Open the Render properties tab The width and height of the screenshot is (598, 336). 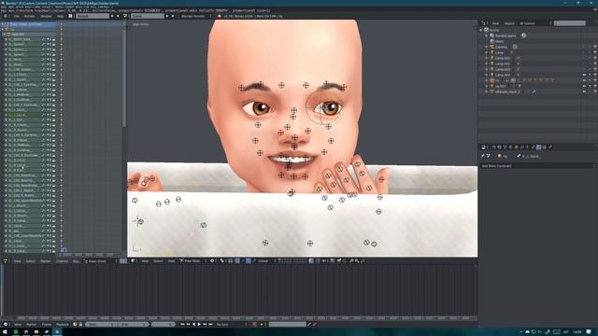pos(493,147)
